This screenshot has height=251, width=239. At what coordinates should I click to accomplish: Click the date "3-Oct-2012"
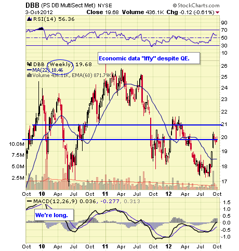tap(39, 12)
